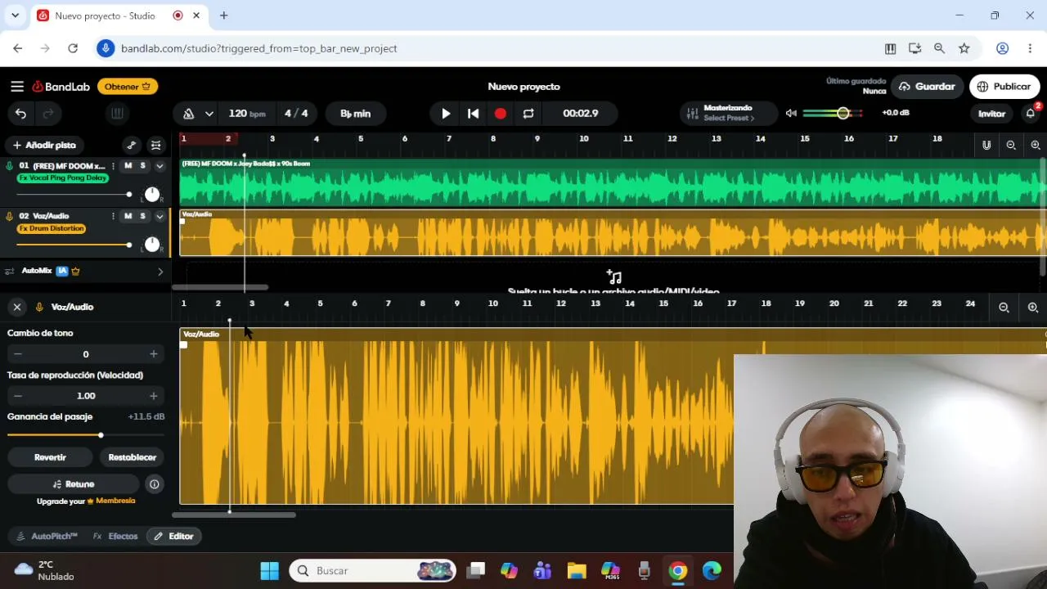This screenshot has height=589, width=1047.
Task: Open the track 01 three-dot menu
Action: (x=113, y=166)
